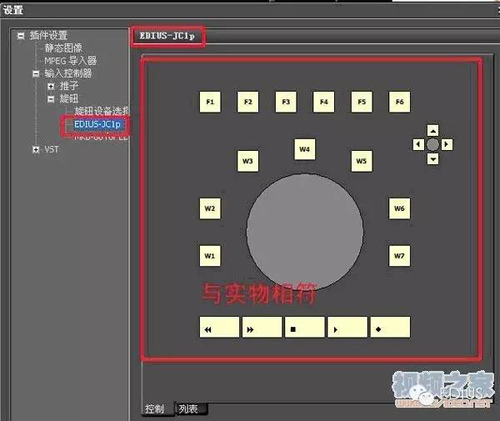Choose the F6 function key button
Image resolution: width=500 pixels, height=421 pixels.
point(399,102)
